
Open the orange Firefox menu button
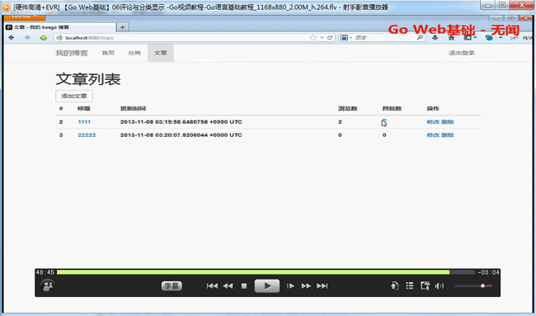pyautogui.click(x=24, y=17)
